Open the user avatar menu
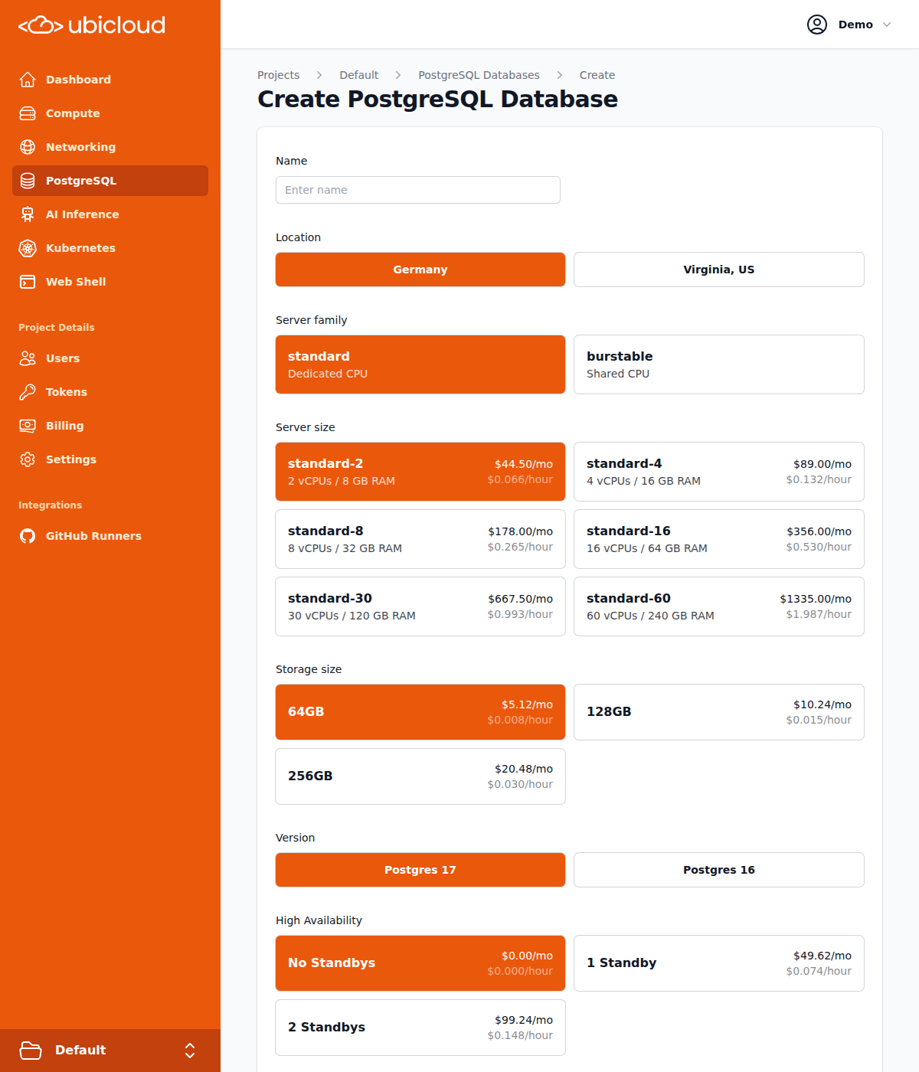 point(816,24)
